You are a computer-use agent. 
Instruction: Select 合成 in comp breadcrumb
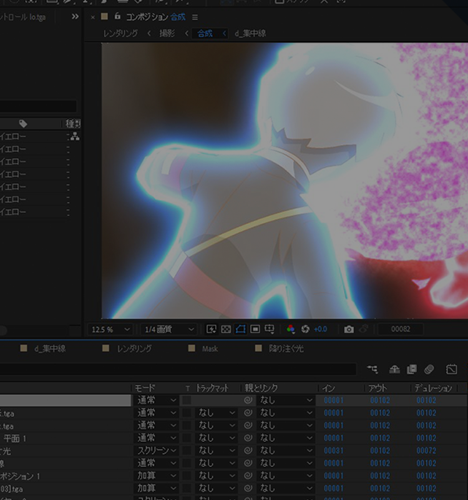(x=205, y=33)
